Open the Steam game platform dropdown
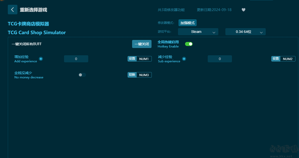This screenshot has height=158, width=299. tap(198, 32)
